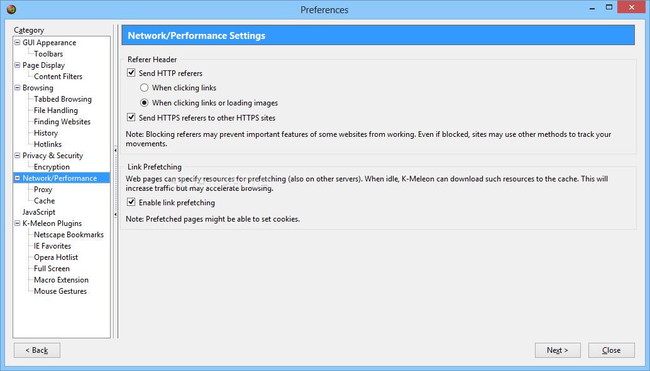The width and height of the screenshot is (650, 371).
Task: Open Opera Hotlist plugin settings
Action: tap(55, 257)
